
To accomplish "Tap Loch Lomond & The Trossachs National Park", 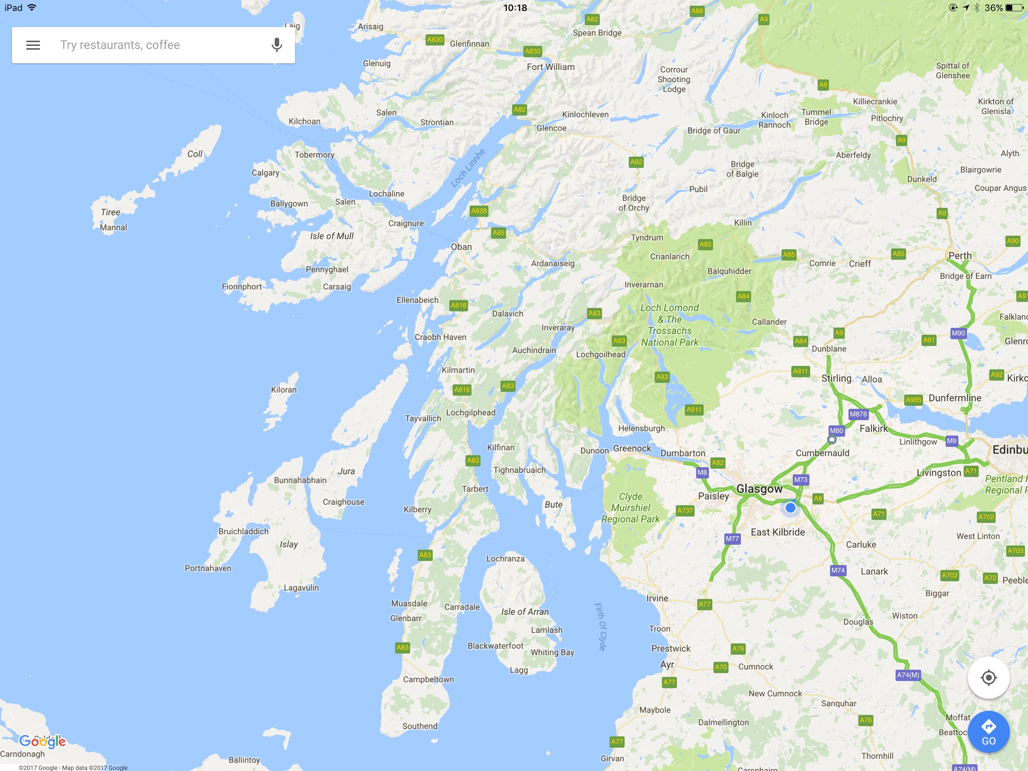I will pos(670,325).
